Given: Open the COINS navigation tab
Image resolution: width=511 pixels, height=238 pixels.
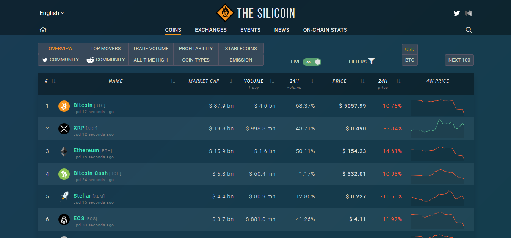Looking at the screenshot, I should (x=173, y=30).
